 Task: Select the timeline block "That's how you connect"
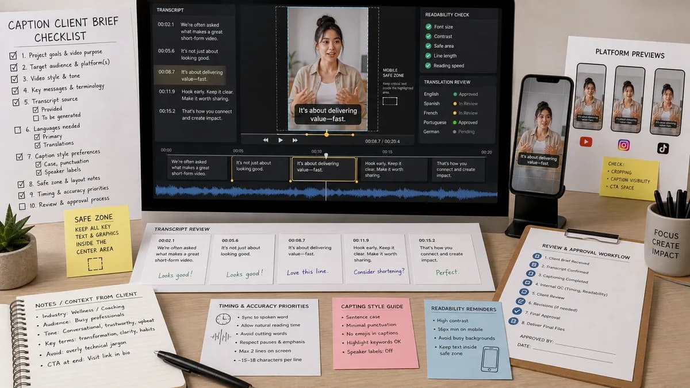(x=458, y=169)
